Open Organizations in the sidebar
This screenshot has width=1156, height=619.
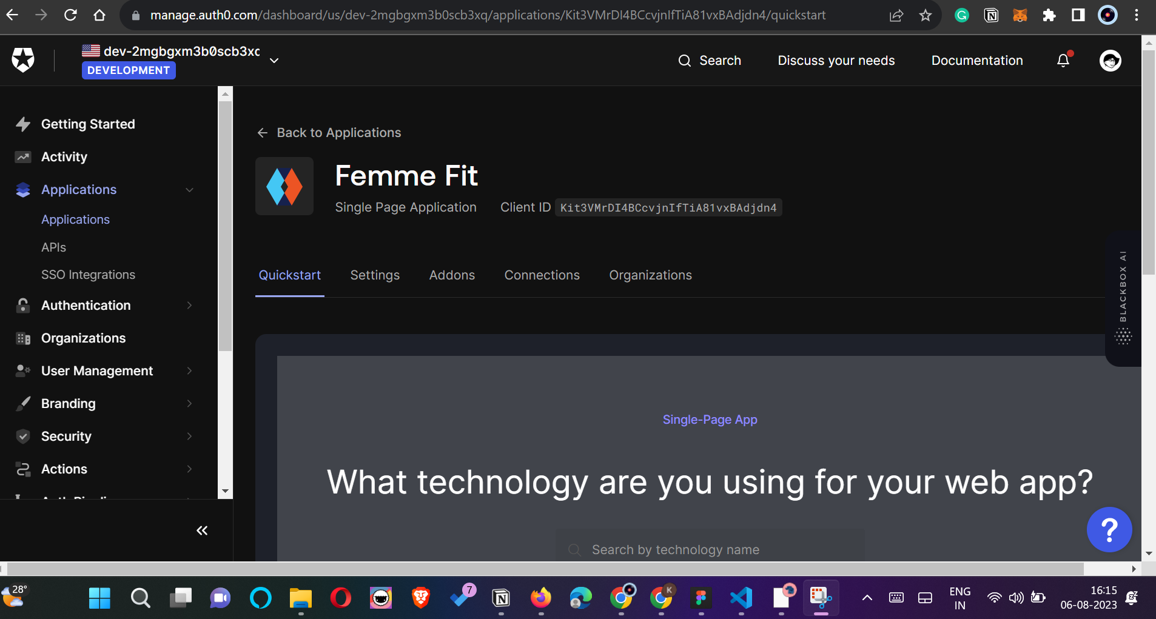pos(83,338)
